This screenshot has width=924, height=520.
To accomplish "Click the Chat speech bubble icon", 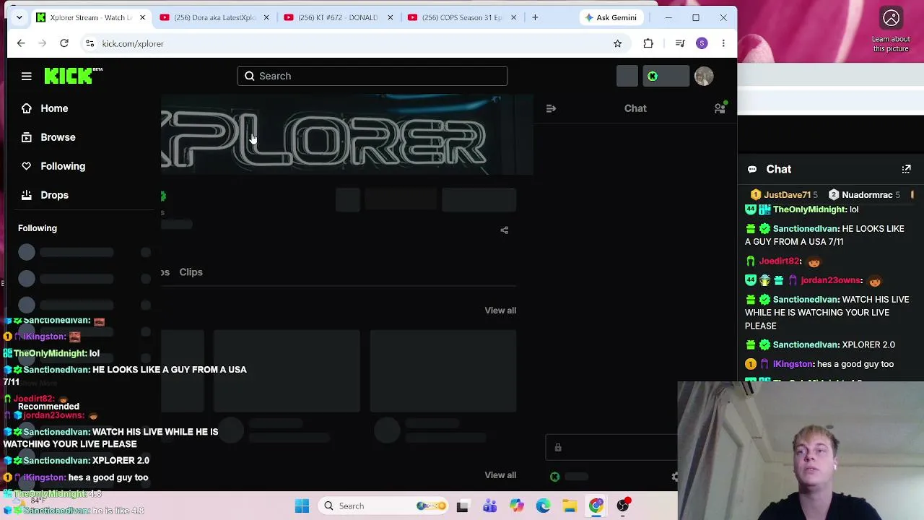I will pyautogui.click(x=752, y=169).
